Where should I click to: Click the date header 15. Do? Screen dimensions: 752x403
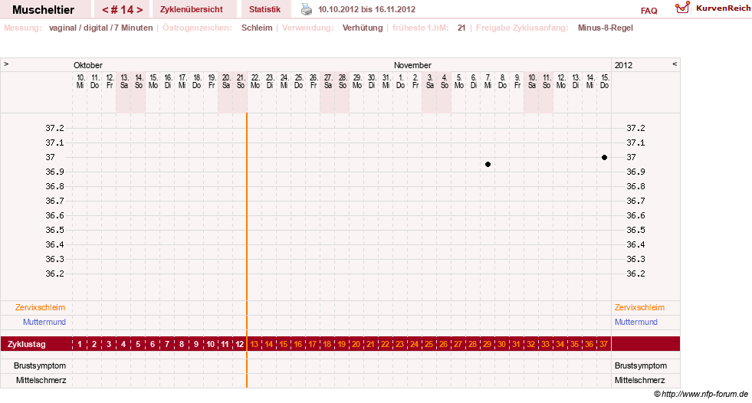point(604,81)
